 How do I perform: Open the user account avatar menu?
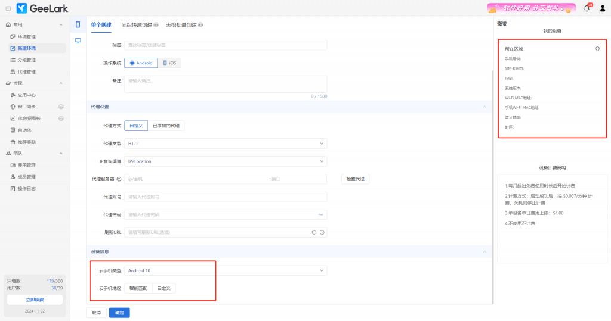tap(601, 8)
